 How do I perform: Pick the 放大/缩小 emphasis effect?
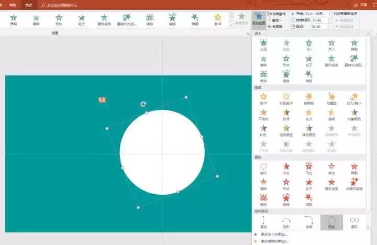(x=354, y=97)
